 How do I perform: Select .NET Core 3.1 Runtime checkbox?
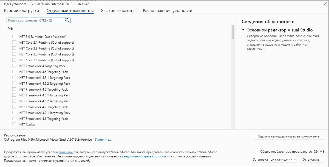pos(14,60)
